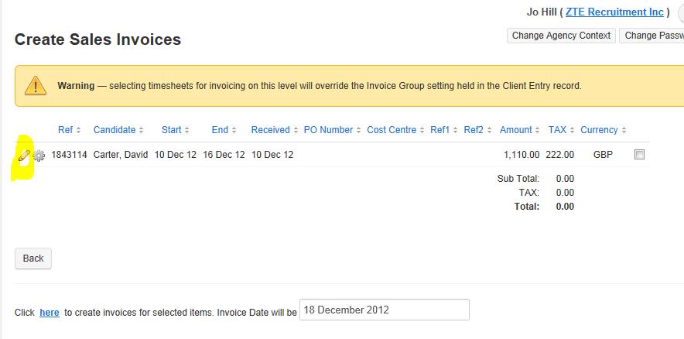Click the Back button
This screenshot has height=339, width=684.
point(33,259)
